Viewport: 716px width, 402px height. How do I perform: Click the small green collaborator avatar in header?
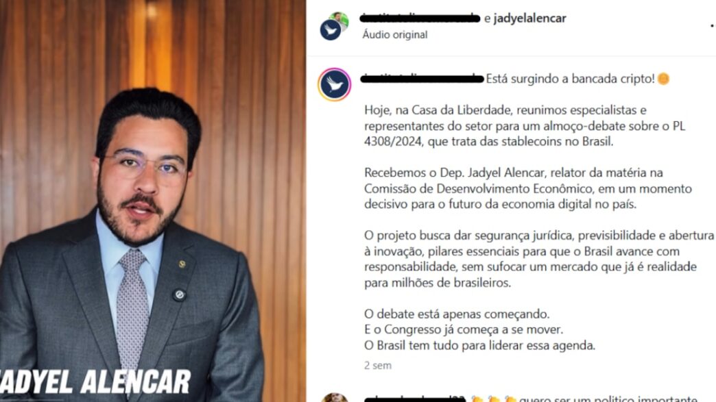pos(340,20)
